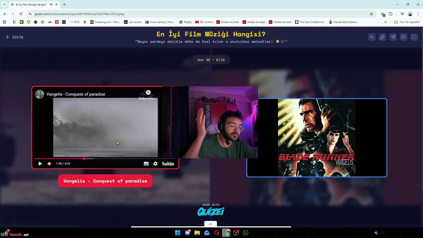Screen dimensions: 423x238
Task: Open the media controls icon in toolbar
Action: pyautogui.click(x=402, y=14)
